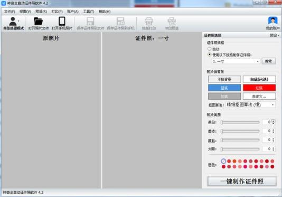Pick the orange lip color swatch
Image resolution: width=282 pixels, height=197 pixels.
[x=234, y=161]
